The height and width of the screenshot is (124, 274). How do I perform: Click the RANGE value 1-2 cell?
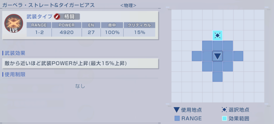coord(39,33)
